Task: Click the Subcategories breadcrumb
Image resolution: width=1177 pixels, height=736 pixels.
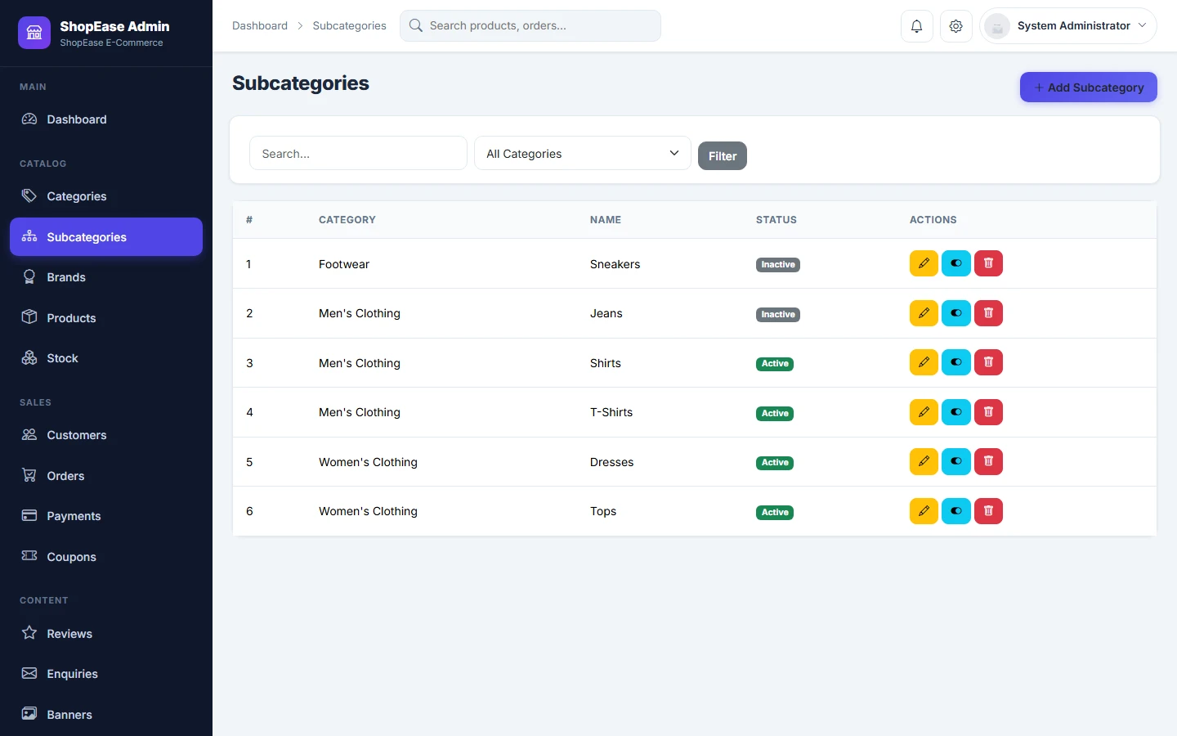Action: pos(349,25)
